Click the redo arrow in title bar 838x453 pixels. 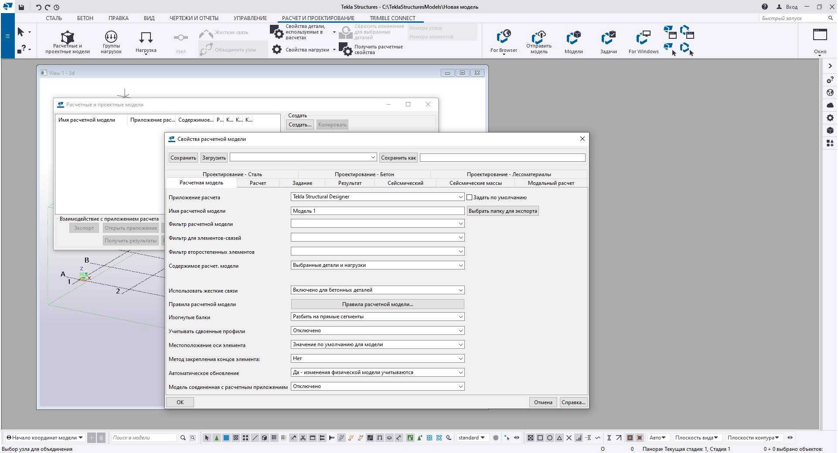pos(48,7)
